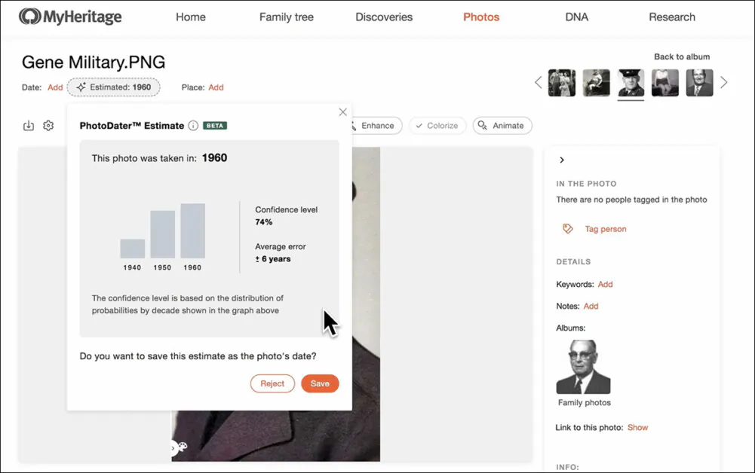Select the Animate tool

(x=502, y=125)
